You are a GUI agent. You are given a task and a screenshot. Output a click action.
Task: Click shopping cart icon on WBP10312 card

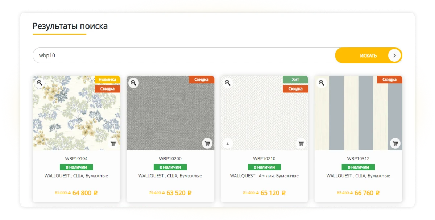point(395,144)
